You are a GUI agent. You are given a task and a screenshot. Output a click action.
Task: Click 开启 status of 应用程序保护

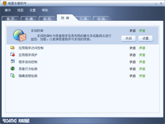142,55
